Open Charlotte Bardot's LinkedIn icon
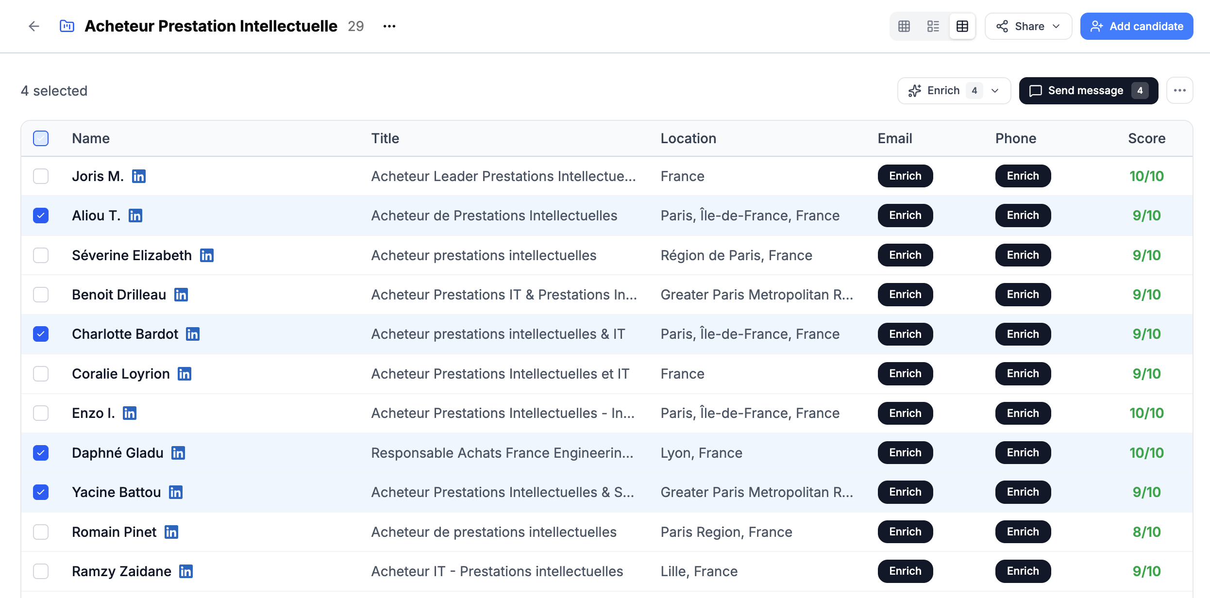The image size is (1210, 598). (x=193, y=334)
